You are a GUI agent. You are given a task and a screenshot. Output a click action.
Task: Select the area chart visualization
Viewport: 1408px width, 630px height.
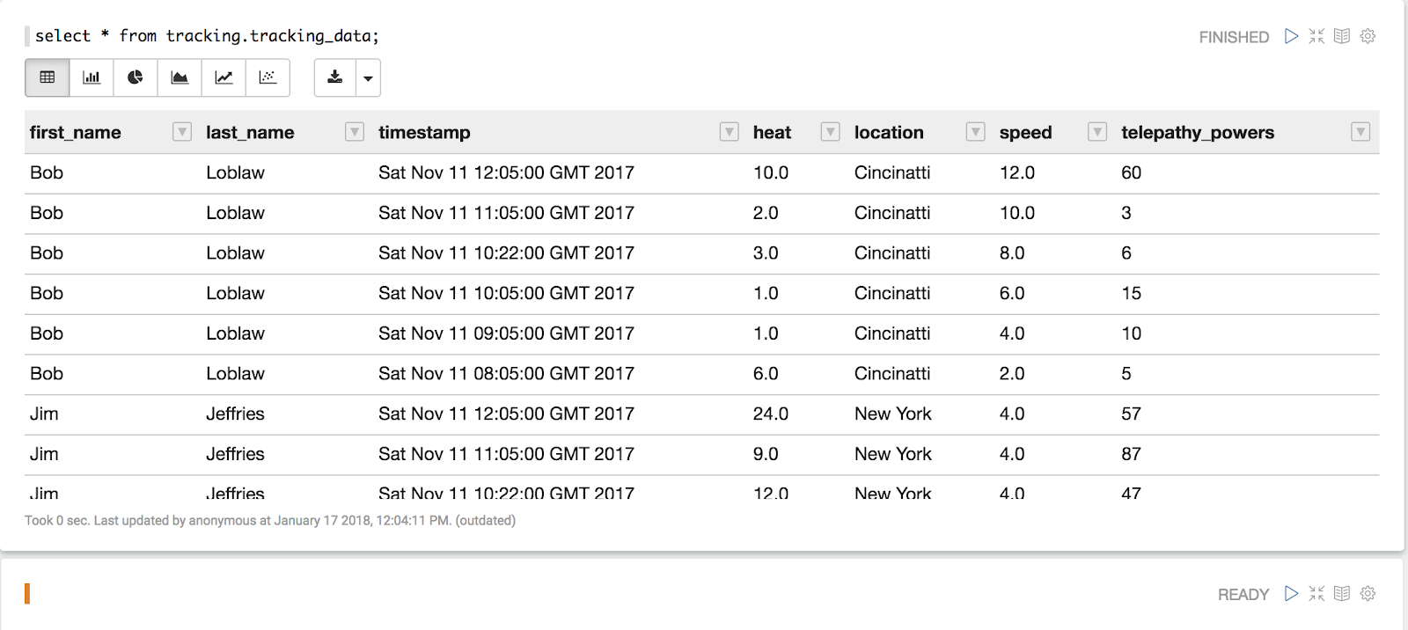pyautogui.click(x=180, y=77)
